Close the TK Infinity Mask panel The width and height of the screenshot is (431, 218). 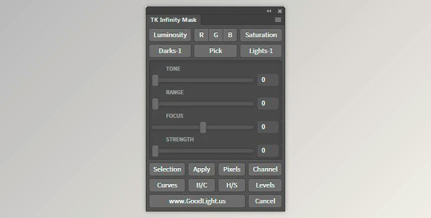pyautogui.click(x=279, y=11)
